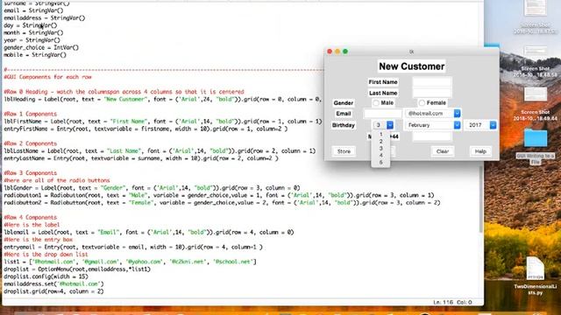The image size is (561, 315).
Task: Click the green zoom button of New Customer window
Action: (345, 52)
